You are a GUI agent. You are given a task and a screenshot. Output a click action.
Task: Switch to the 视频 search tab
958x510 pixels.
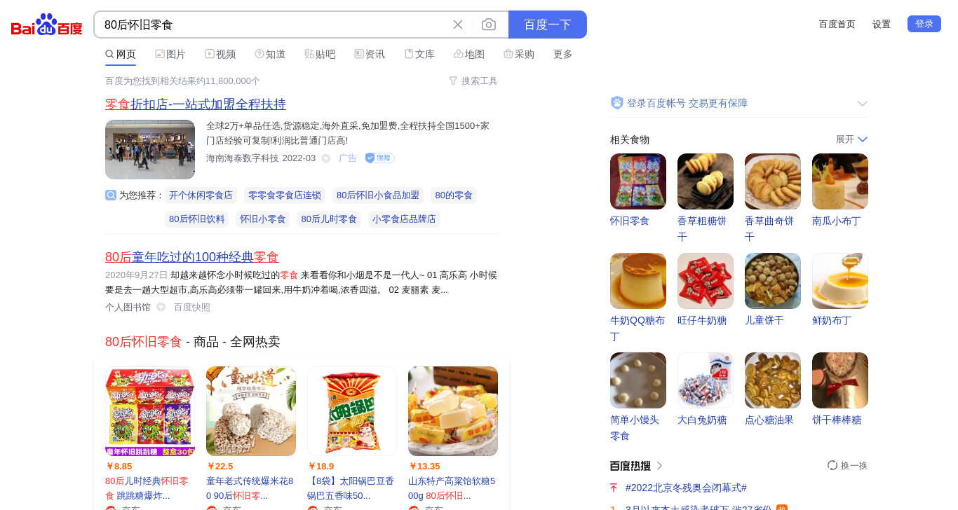[220, 54]
